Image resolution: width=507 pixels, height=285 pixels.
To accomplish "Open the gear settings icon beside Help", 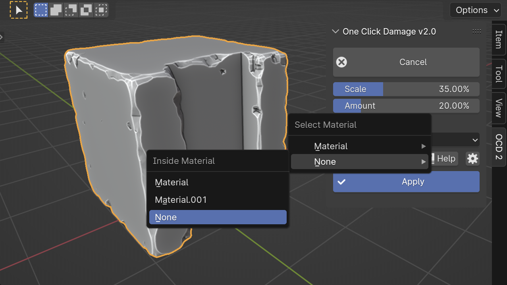I will 472,159.
